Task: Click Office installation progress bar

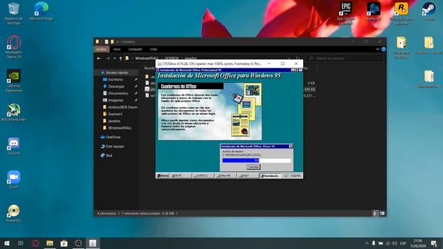Action: (x=257, y=160)
